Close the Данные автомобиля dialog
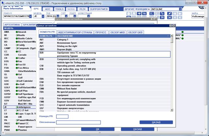The width and height of the screenshot is (209, 136). (173, 25)
